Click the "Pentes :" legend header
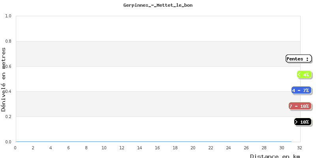Viewport: 316px width, 158px height. (x=298, y=59)
